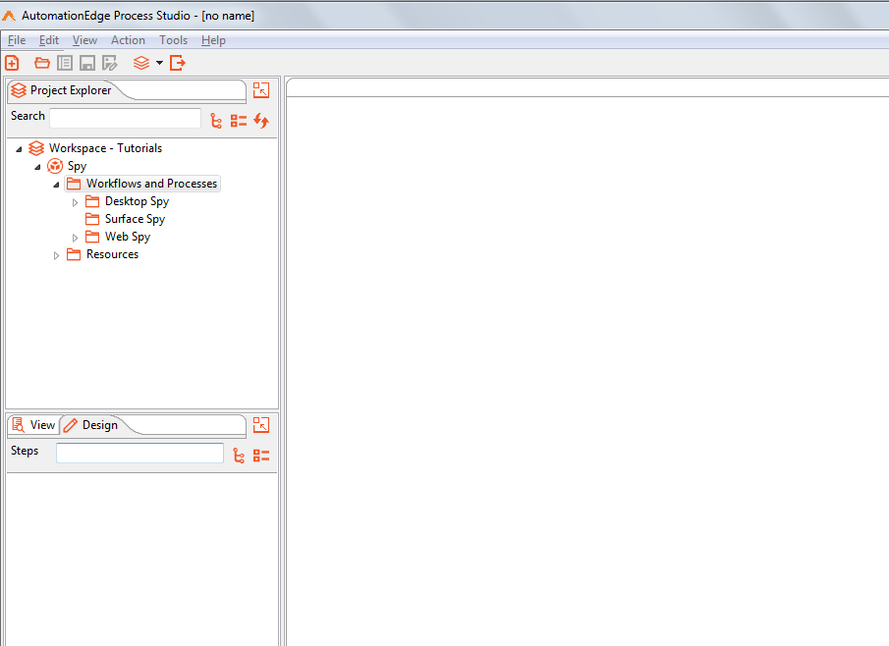Click the Project Explorer Search field
889x646 pixels.
pyautogui.click(x=125, y=118)
